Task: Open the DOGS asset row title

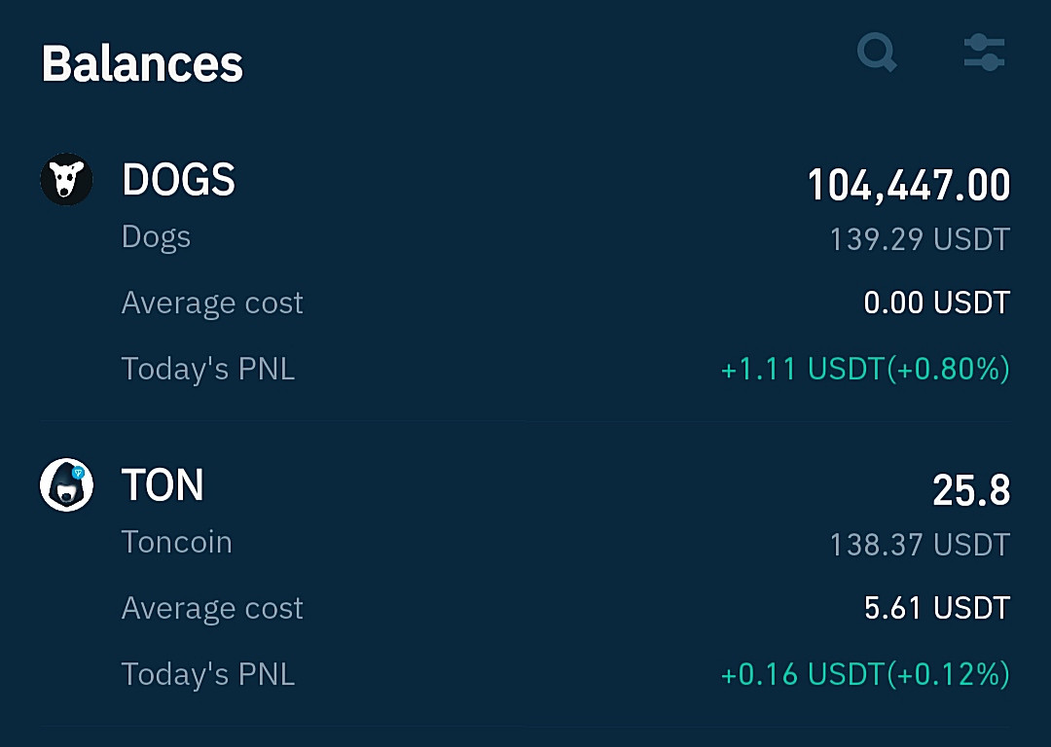Action: (x=178, y=180)
